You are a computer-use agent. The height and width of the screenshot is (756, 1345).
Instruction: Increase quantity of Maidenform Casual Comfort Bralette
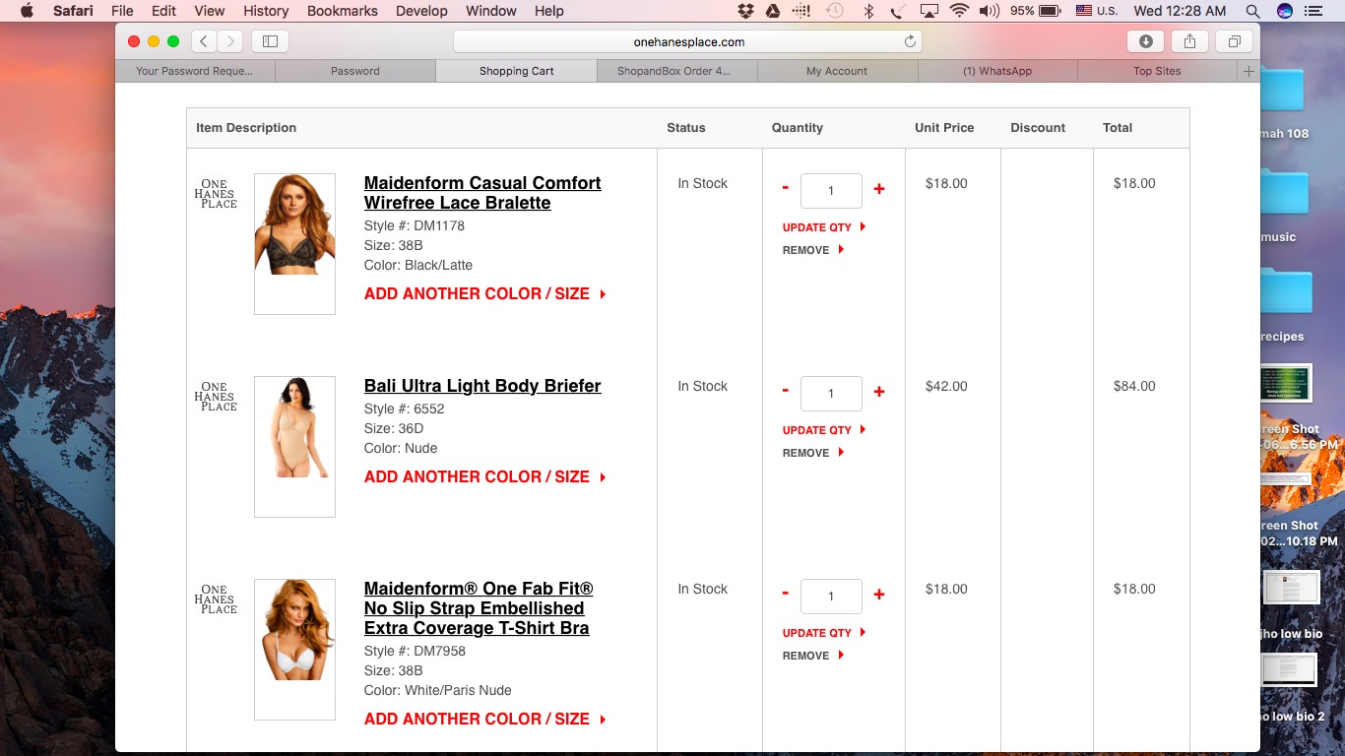click(x=879, y=188)
